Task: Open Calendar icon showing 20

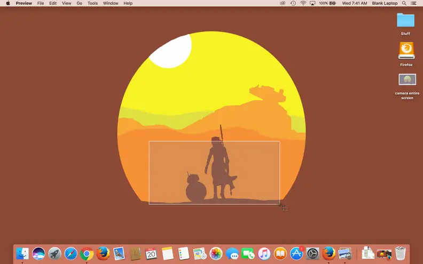Action: tap(151, 253)
